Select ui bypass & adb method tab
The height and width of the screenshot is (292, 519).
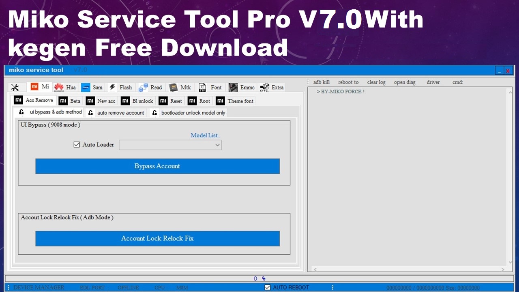pos(50,112)
